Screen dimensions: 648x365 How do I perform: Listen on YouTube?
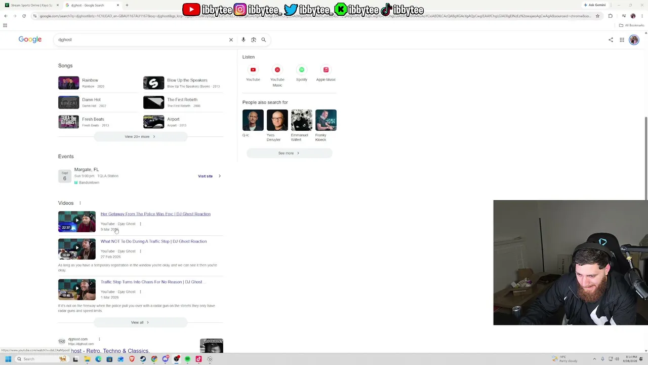click(253, 73)
